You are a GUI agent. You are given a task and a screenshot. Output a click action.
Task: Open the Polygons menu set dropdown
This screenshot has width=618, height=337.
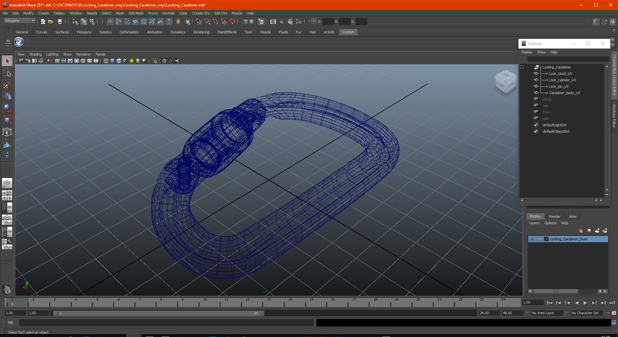[x=20, y=21]
